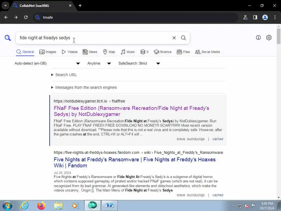
Task: Switch to the General category tab
Action: 25,52
